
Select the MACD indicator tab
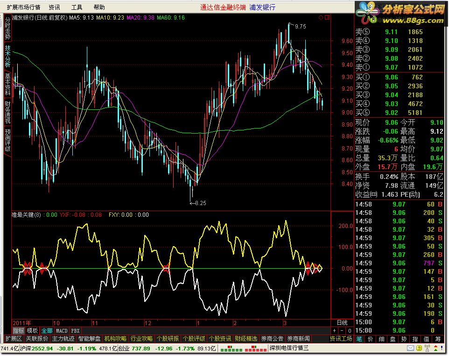(62, 330)
